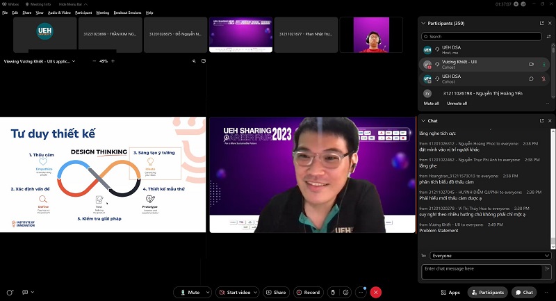Click the Mute all button
Viewport: 556px width, 301px height.
coord(431,104)
